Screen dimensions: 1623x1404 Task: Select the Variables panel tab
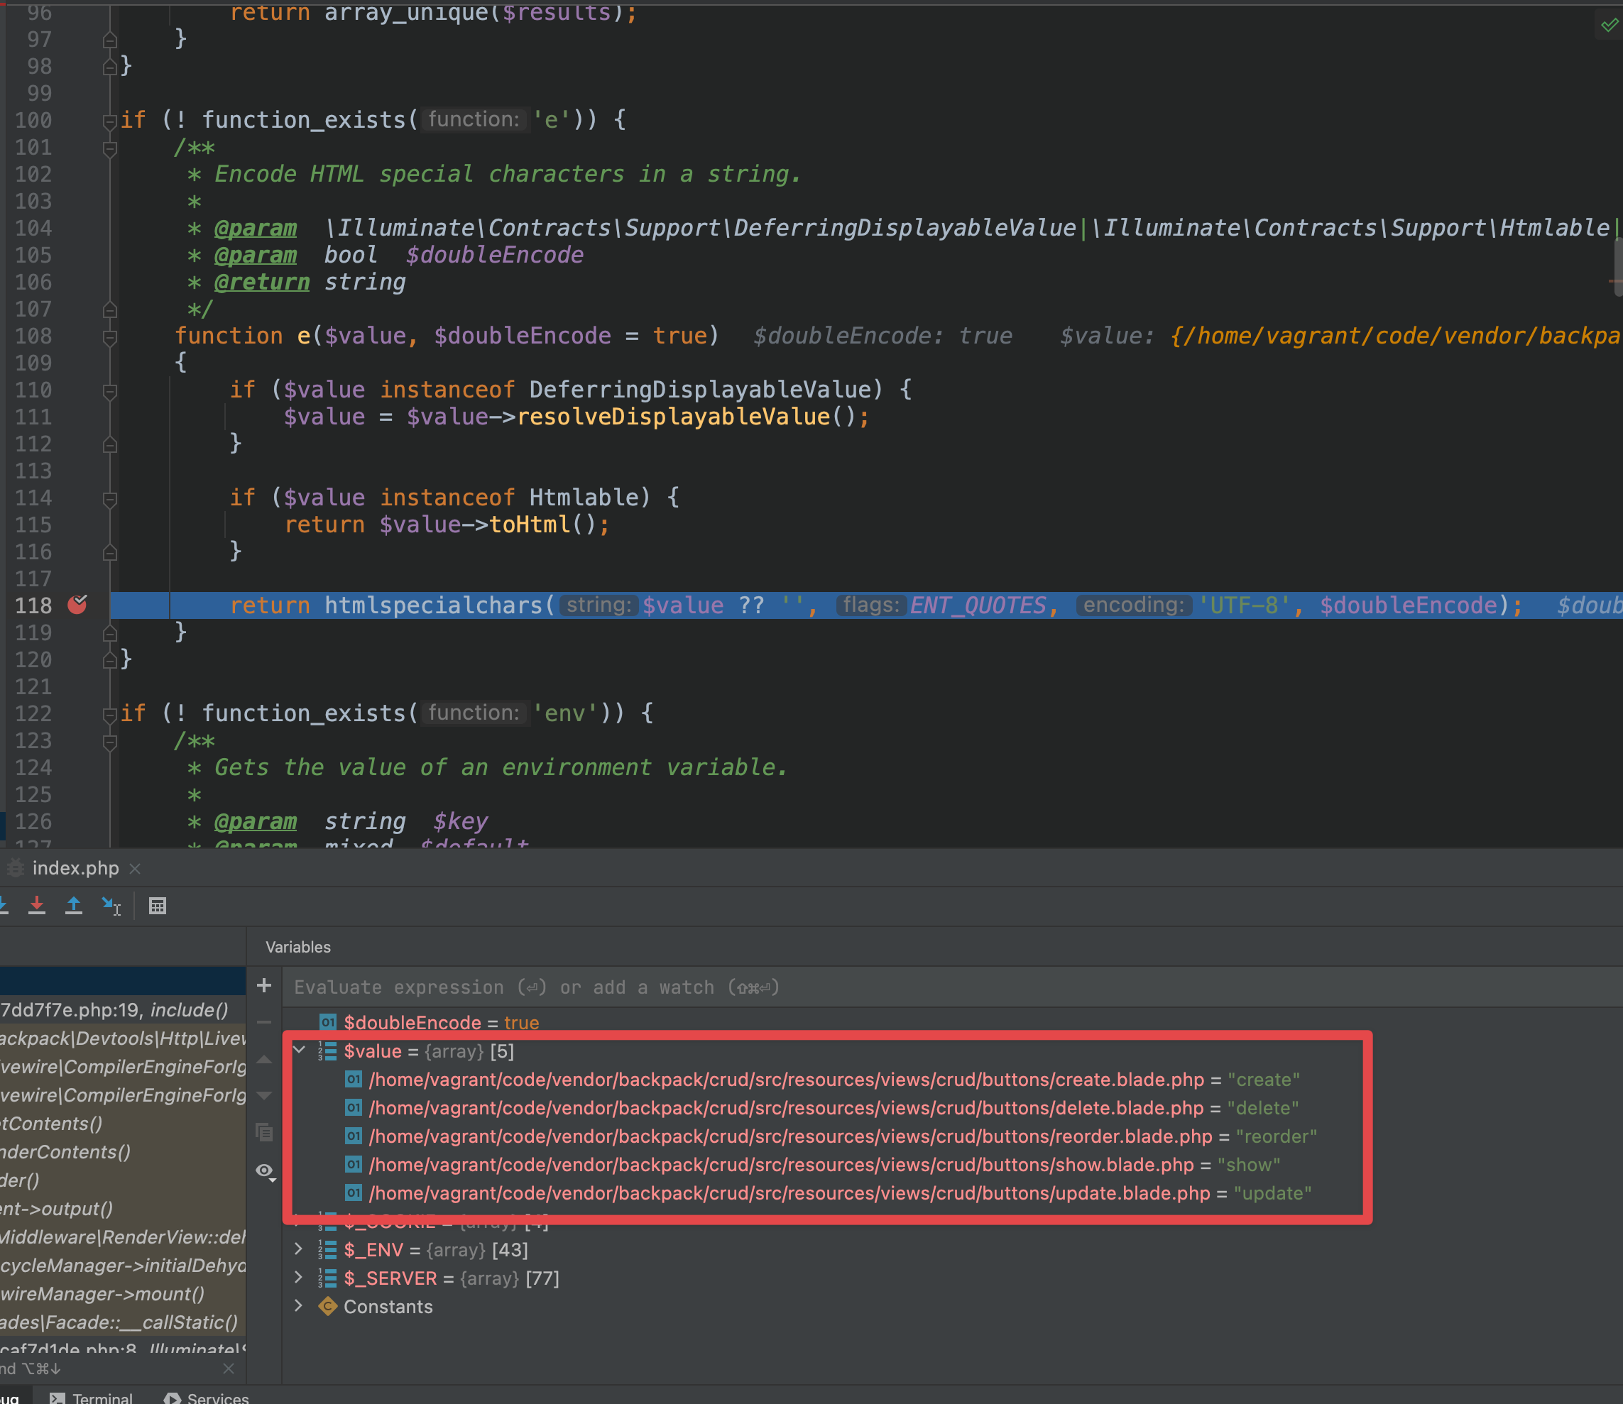point(297,946)
